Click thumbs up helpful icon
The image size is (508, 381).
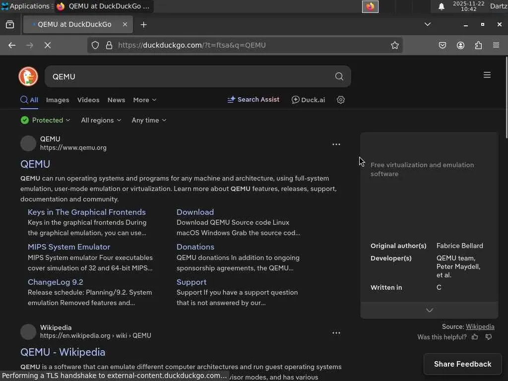(x=475, y=337)
